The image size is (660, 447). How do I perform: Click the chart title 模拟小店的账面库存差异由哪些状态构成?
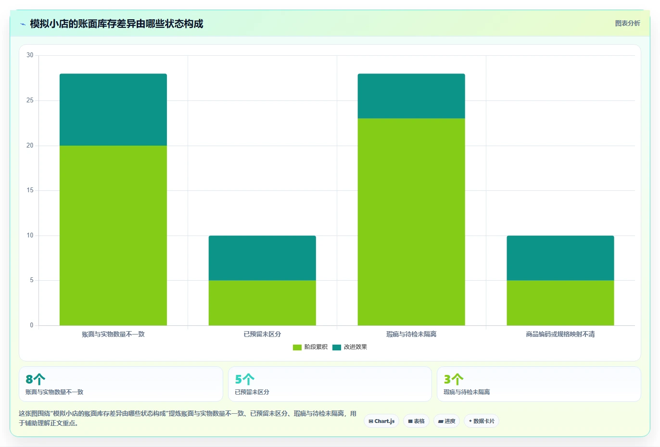[116, 24]
